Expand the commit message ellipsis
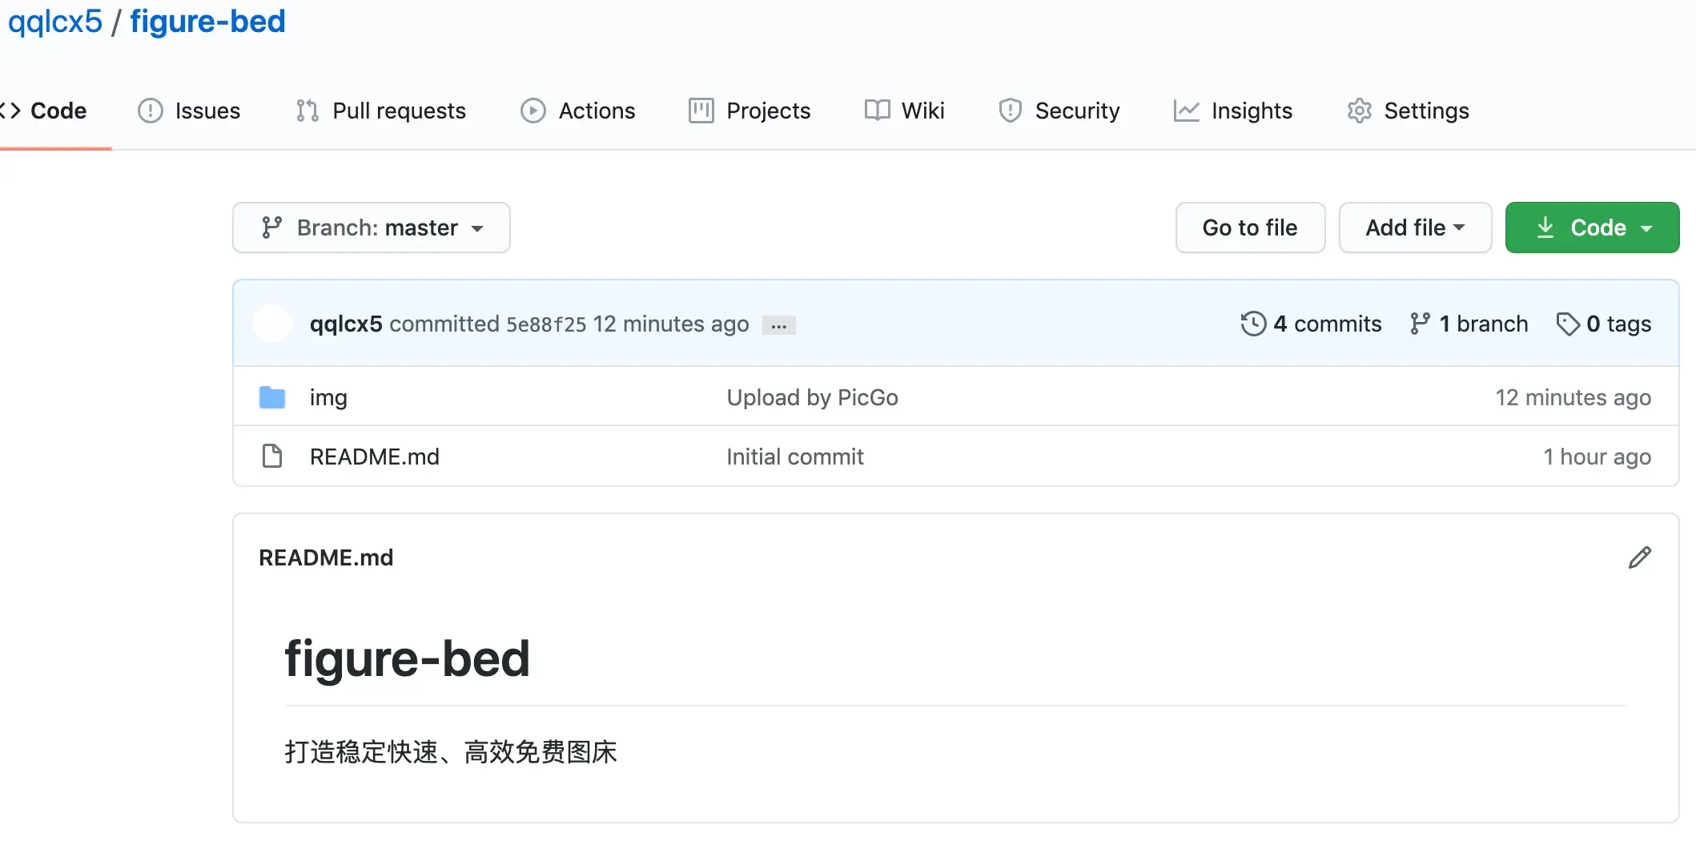Screen dimensions: 1696x841 pyautogui.click(x=778, y=325)
